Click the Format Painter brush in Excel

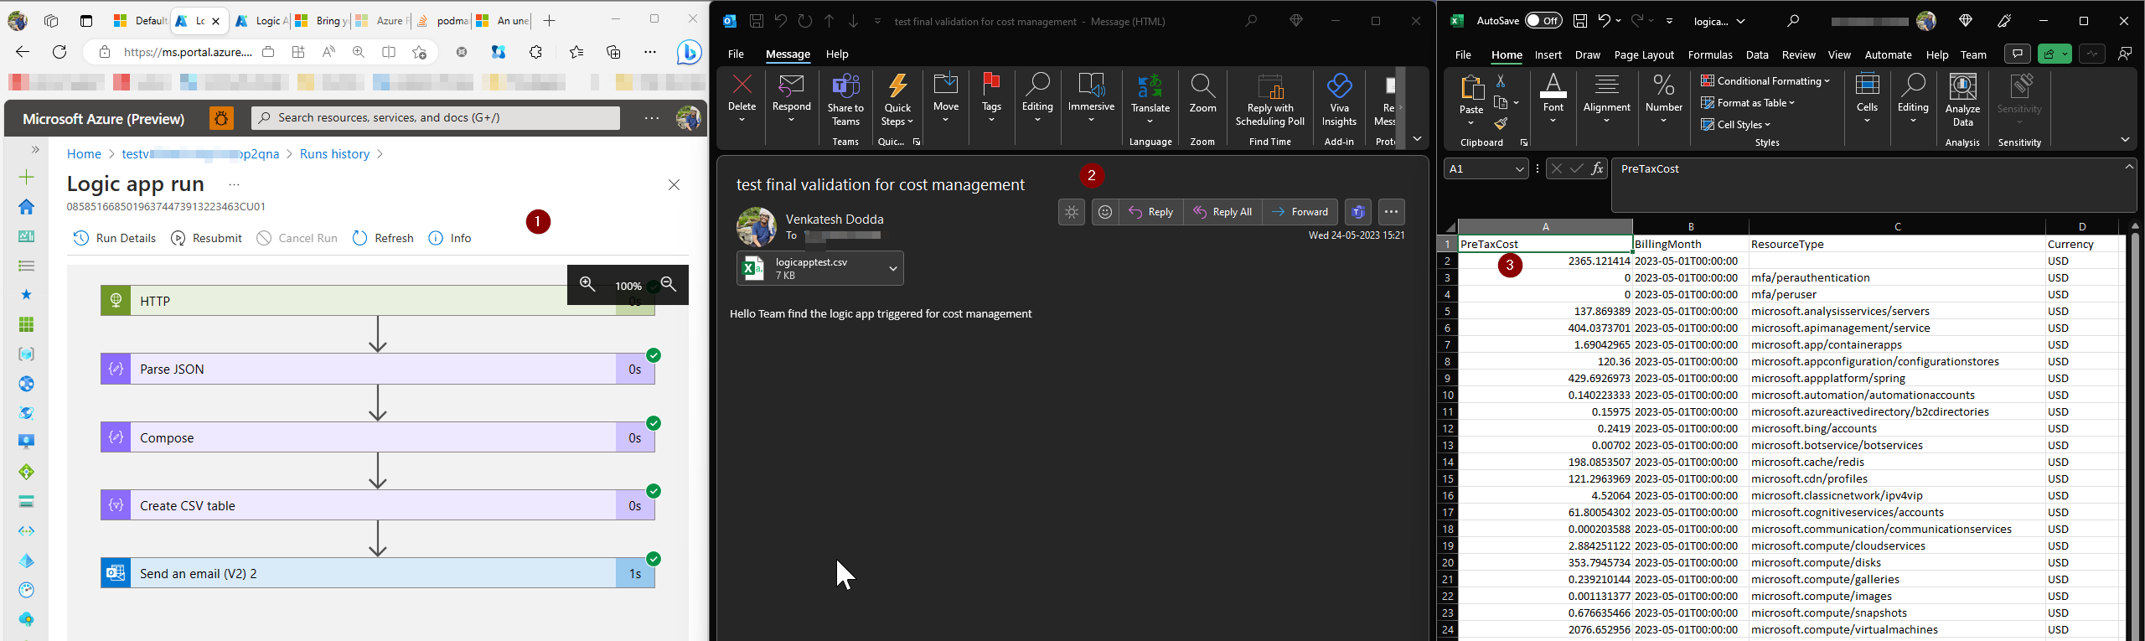point(1500,125)
